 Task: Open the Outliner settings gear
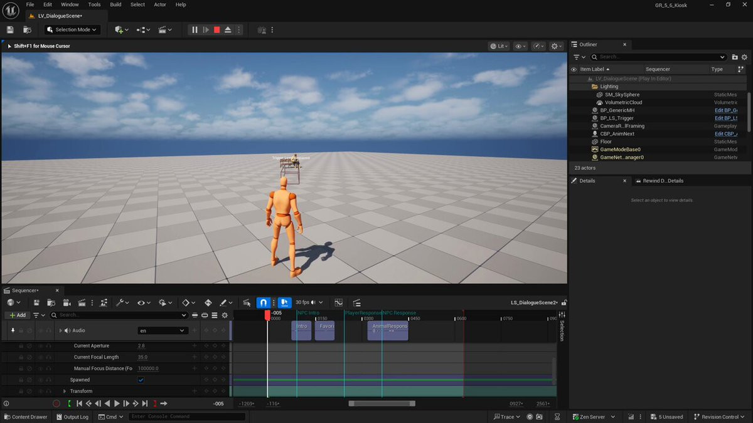pos(744,57)
